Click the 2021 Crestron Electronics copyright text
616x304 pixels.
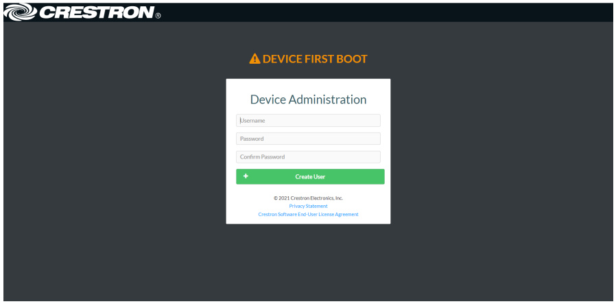(x=308, y=198)
